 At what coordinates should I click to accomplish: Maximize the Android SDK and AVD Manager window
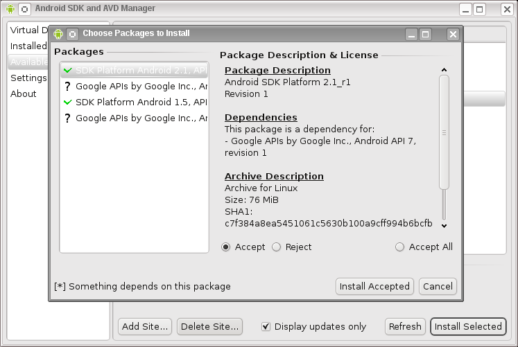coord(480,9)
